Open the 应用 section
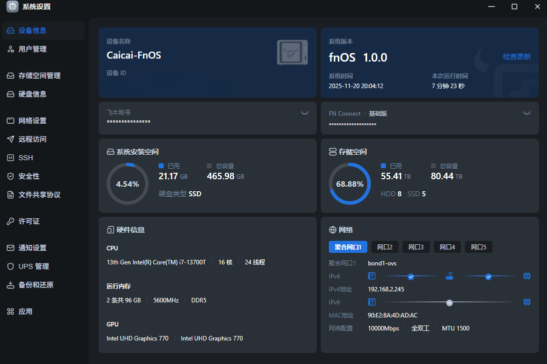 (x=25, y=311)
